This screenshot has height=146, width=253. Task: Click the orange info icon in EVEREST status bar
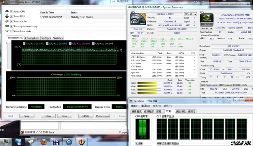coord(22,132)
